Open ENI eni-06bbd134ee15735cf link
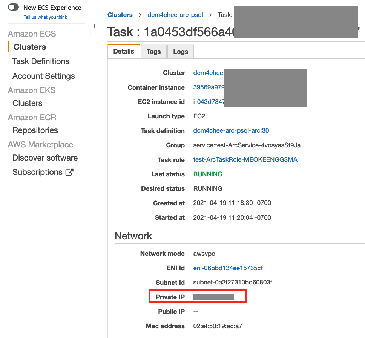365x338 pixels. (x=228, y=268)
